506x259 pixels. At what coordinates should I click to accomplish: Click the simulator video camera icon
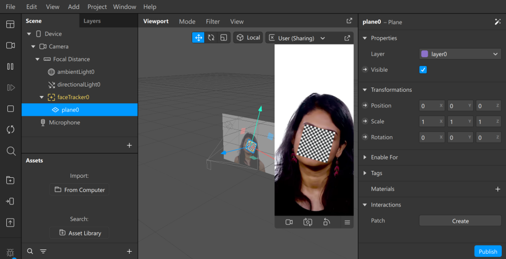coord(289,222)
